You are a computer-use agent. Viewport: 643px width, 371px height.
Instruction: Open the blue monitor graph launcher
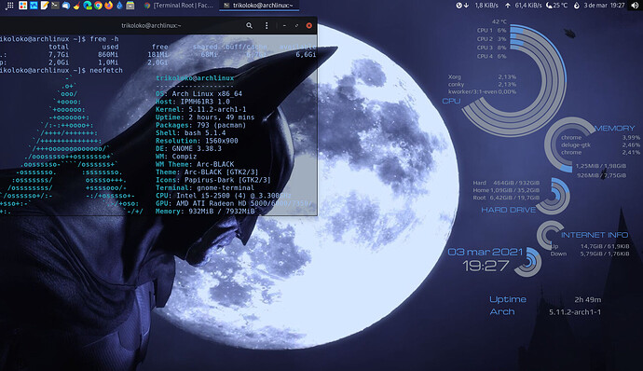pos(34,6)
